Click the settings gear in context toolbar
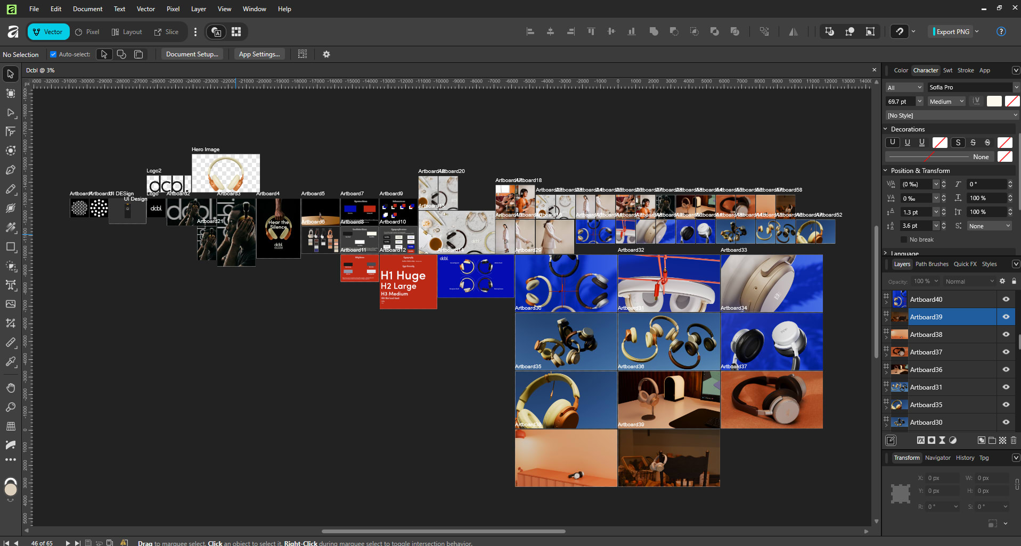 point(326,54)
